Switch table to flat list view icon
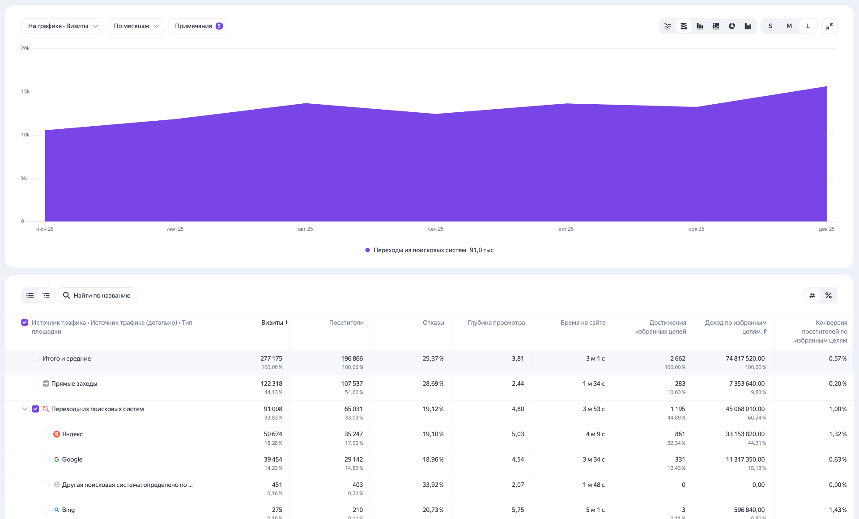859x519 pixels. [30, 295]
